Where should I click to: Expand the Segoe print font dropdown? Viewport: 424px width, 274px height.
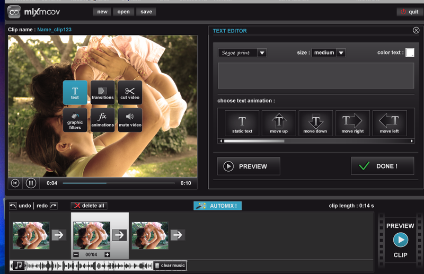[x=242, y=52]
